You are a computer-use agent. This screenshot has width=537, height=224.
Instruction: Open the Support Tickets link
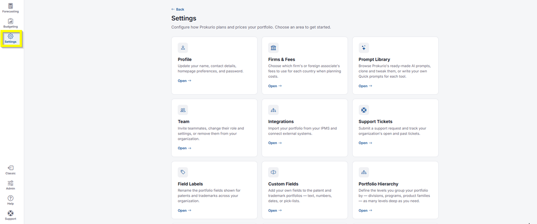366,143
